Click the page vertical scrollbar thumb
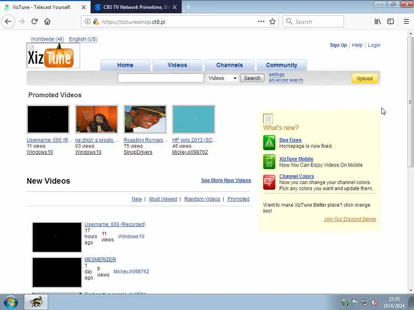The height and width of the screenshot is (310, 414). pos(410,102)
